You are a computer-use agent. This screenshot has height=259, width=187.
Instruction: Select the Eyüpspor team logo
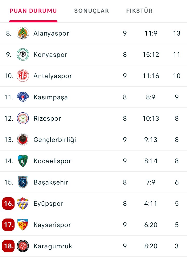23,203
